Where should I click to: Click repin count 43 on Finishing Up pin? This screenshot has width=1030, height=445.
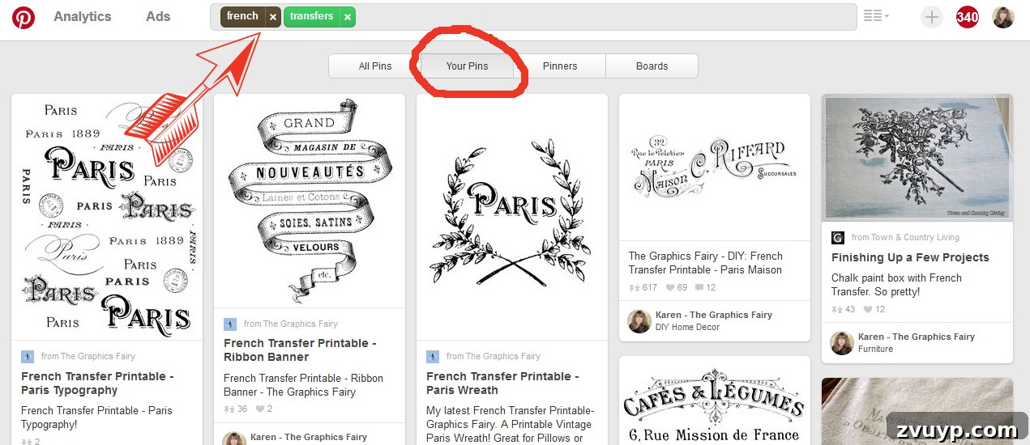844,309
